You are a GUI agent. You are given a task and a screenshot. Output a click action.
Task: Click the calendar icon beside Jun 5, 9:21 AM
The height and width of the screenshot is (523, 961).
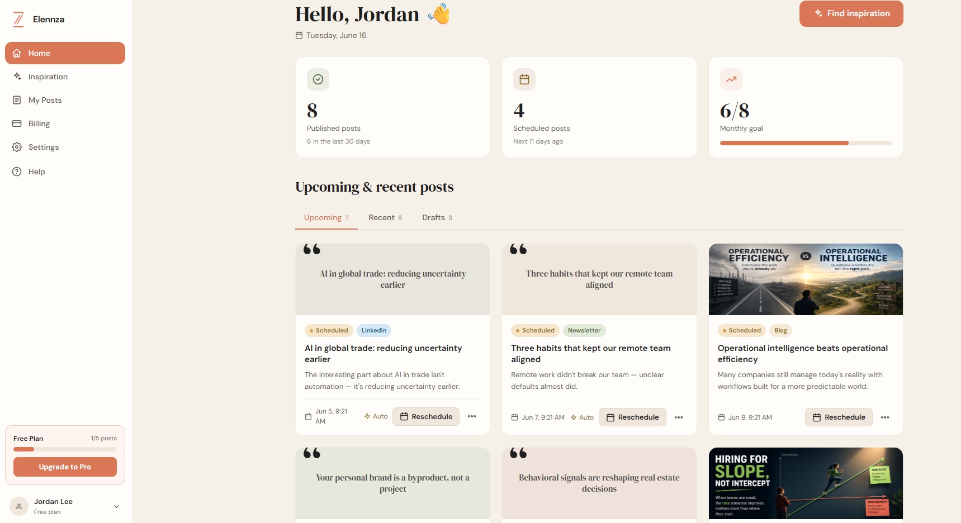point(308,416)
